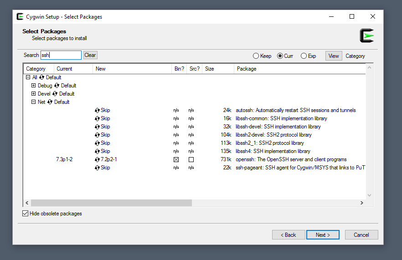Viewport: 402px width, 260px height.
Task: Check the Src checkbox for openssh
Action: click(x=191, y=159)
